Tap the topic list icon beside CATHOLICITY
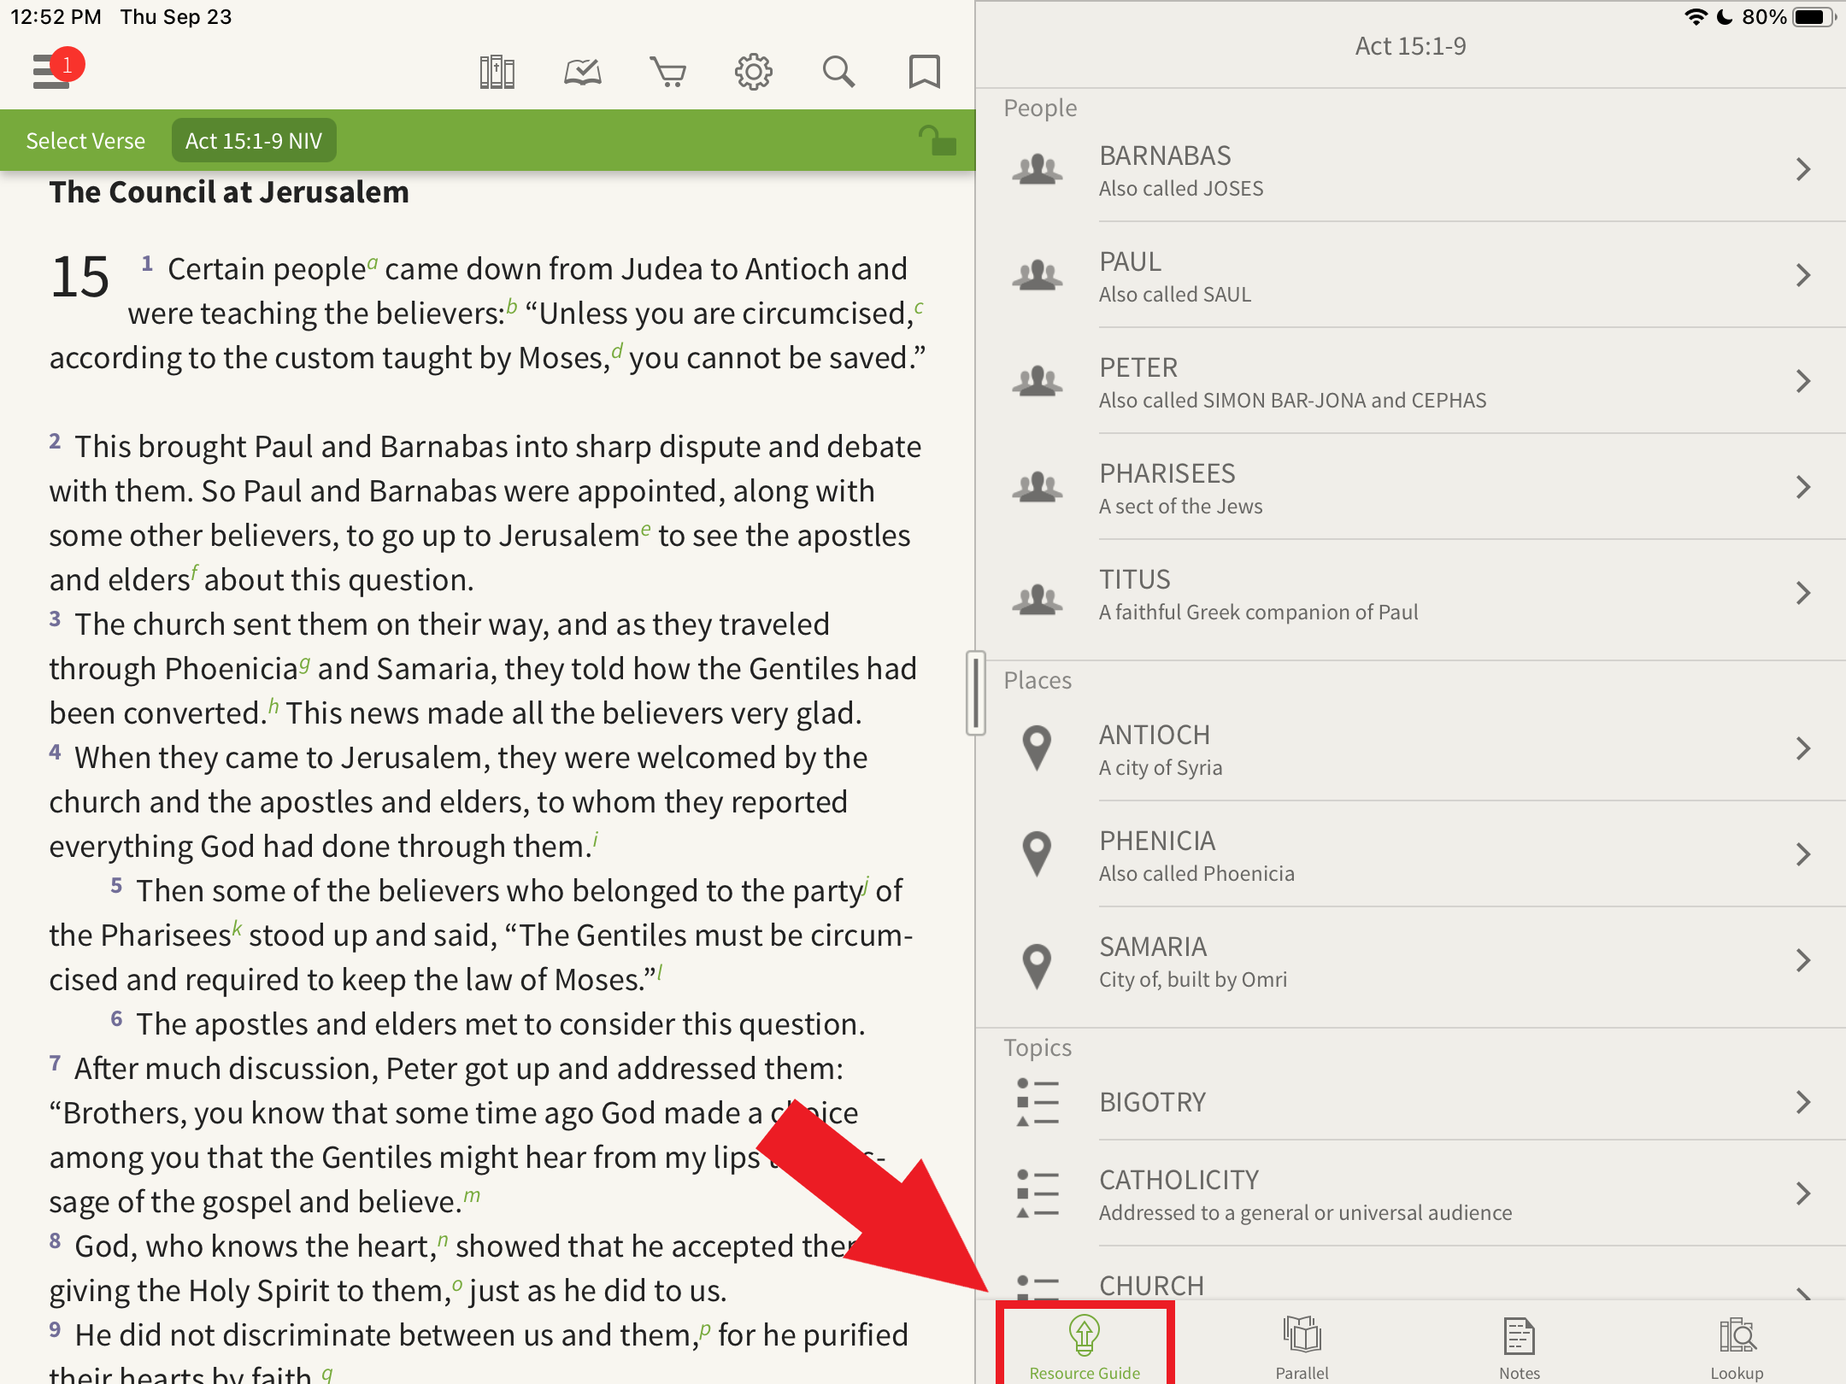 coord(1038,1193)
